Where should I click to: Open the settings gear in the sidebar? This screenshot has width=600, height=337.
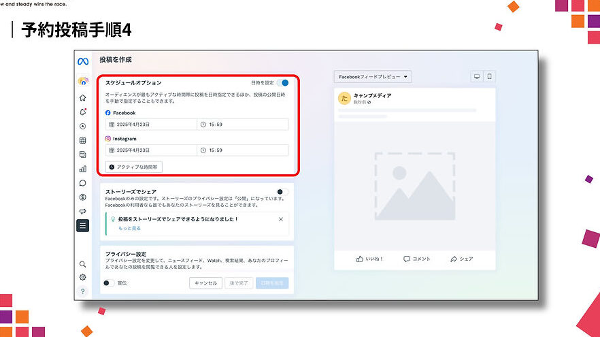[x=82, y=277]
